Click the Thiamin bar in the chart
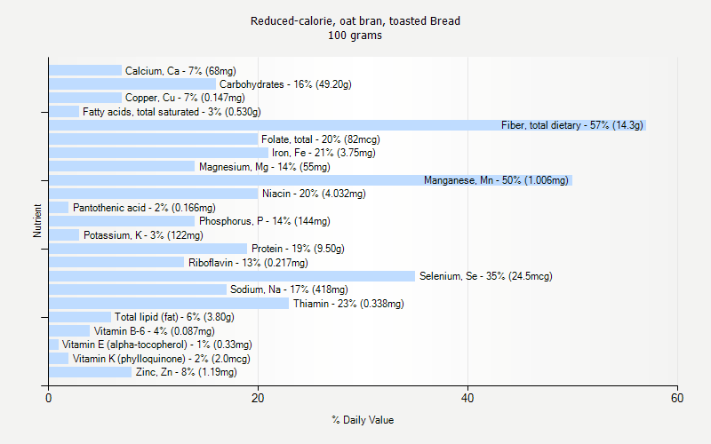711x444 pixels. [169, 304]
